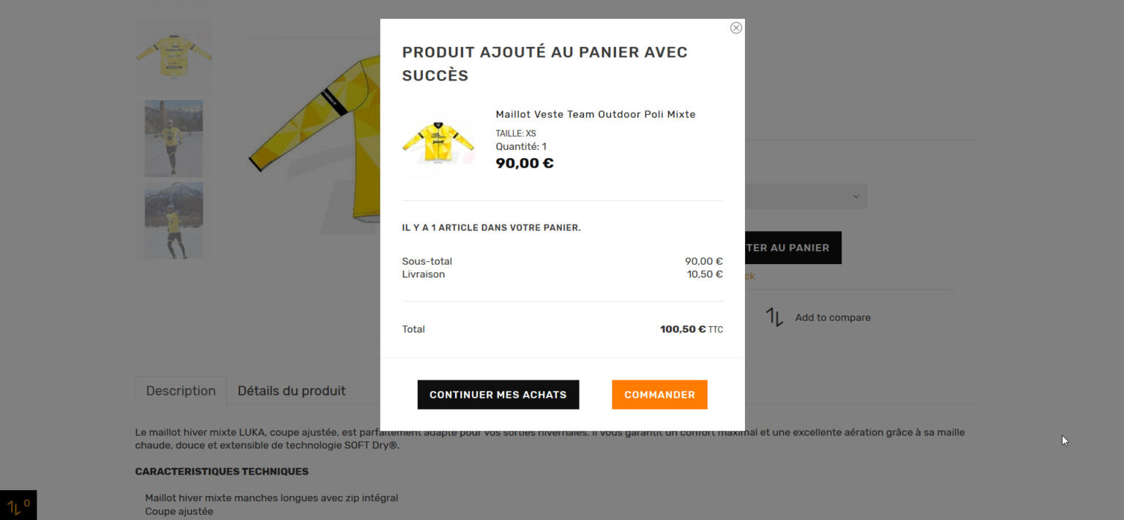Click the Commander button
Viewport: 1124px width, 520px height.
[x=659, y=394]
